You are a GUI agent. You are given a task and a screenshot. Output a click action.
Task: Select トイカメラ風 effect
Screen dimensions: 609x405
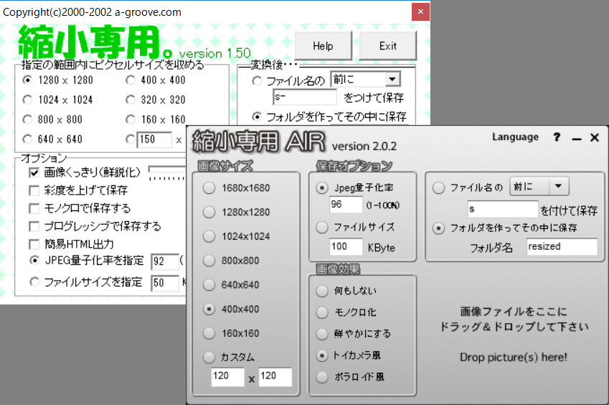[x=321, y=355]
